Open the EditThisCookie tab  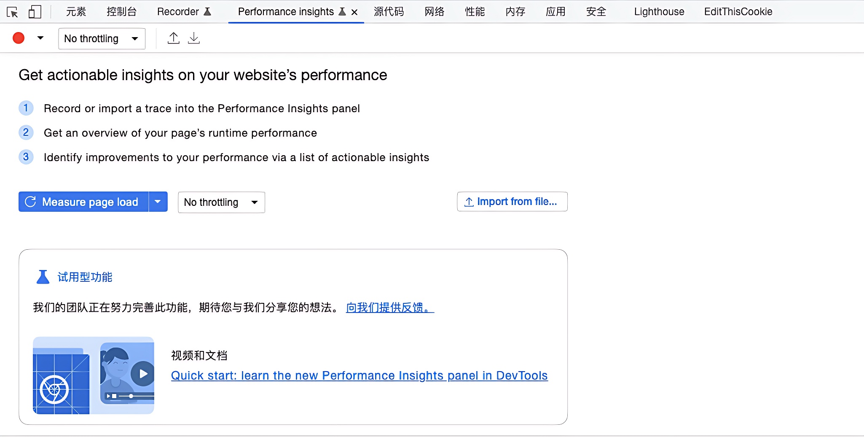point(738,12)
